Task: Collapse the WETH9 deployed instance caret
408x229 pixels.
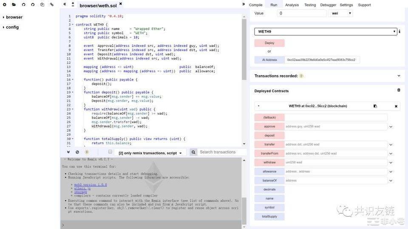Action: 258,106
